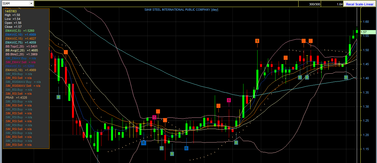
Task: Click the Open =1.56 legend row
Action: [x=13, y=23]
